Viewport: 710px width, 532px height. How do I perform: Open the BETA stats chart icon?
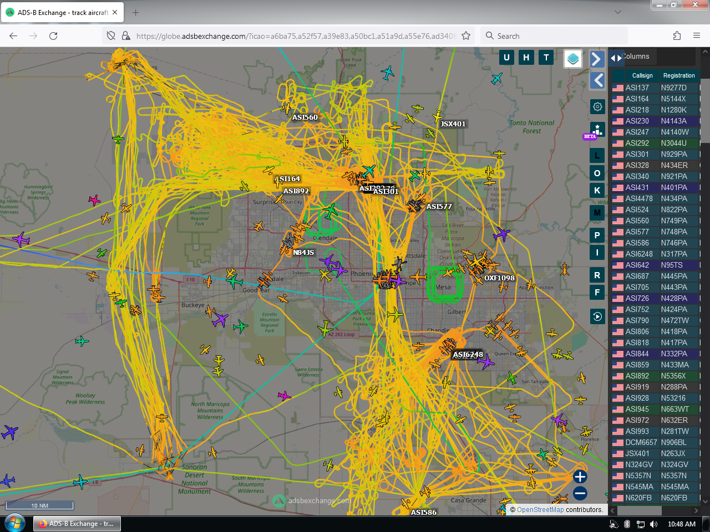[x=597, y=130]
